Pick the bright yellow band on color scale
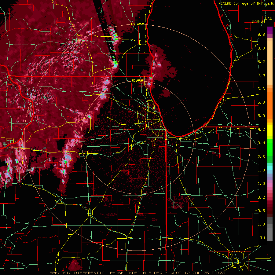This screenshot has height=275, width=275. [270, 131]
